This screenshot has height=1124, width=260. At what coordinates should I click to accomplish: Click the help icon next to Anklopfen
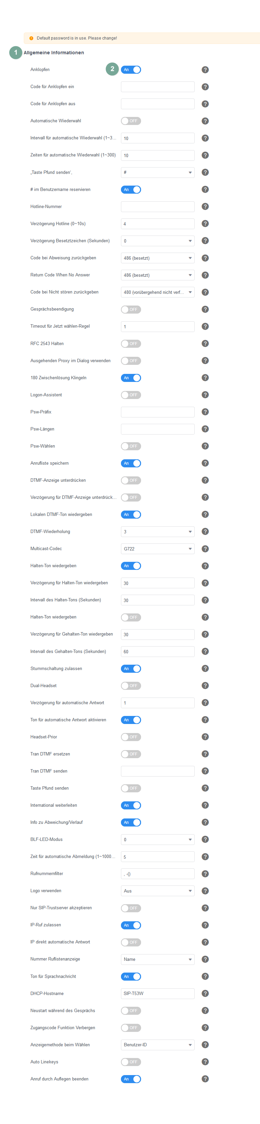(x=205, y=70)
